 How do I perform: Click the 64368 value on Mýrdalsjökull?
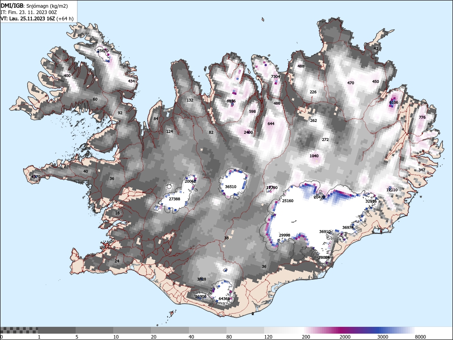point(224,299)
